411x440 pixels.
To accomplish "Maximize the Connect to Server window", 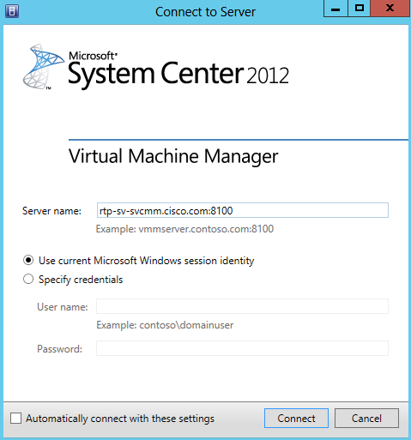I will [x=359, y=9].
